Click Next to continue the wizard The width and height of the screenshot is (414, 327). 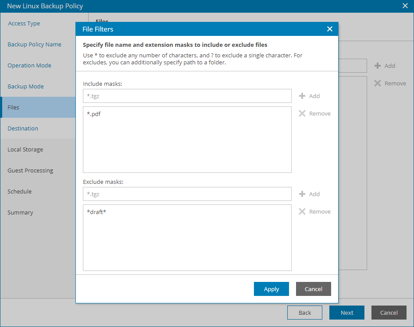(346, 313)
